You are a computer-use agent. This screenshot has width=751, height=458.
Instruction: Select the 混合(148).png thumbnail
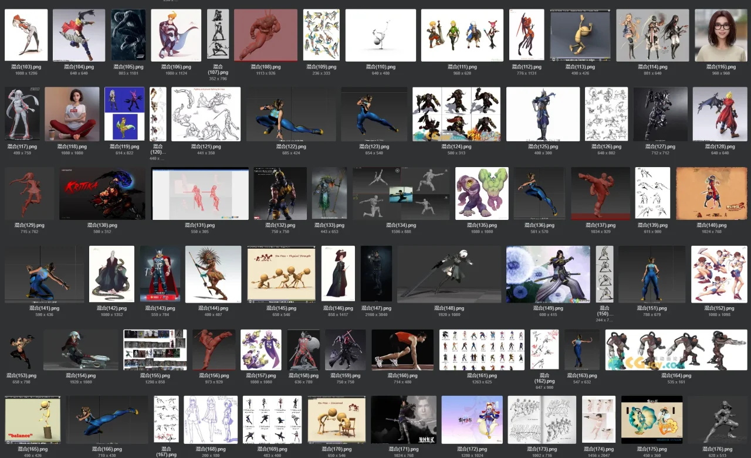tap(449, 274)
